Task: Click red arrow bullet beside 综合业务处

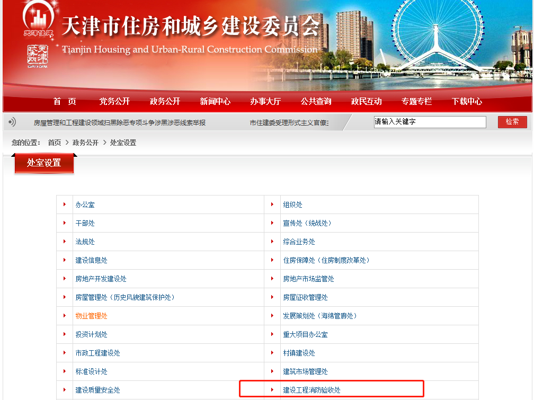Action: pyautogui.click(x=272, y=242)
